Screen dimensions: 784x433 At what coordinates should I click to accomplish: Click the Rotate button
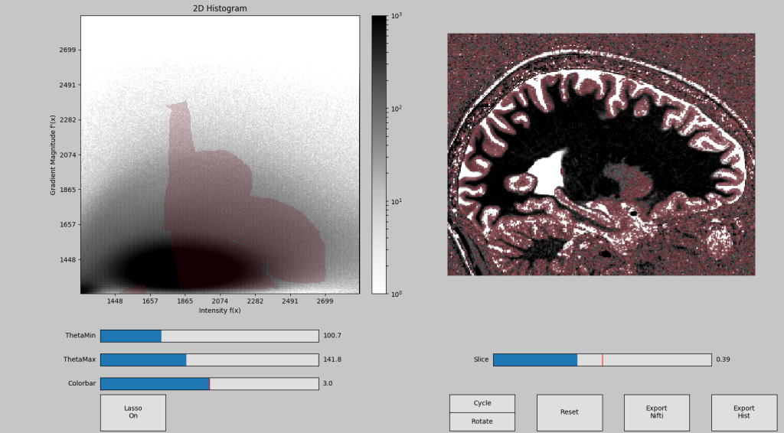pos(482,422)
